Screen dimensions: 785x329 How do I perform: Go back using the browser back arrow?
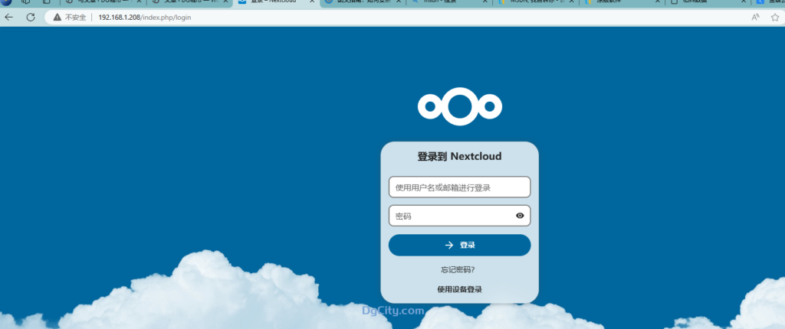click(x=8, y=18)
